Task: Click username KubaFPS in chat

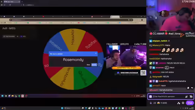Action: (163, 81)
